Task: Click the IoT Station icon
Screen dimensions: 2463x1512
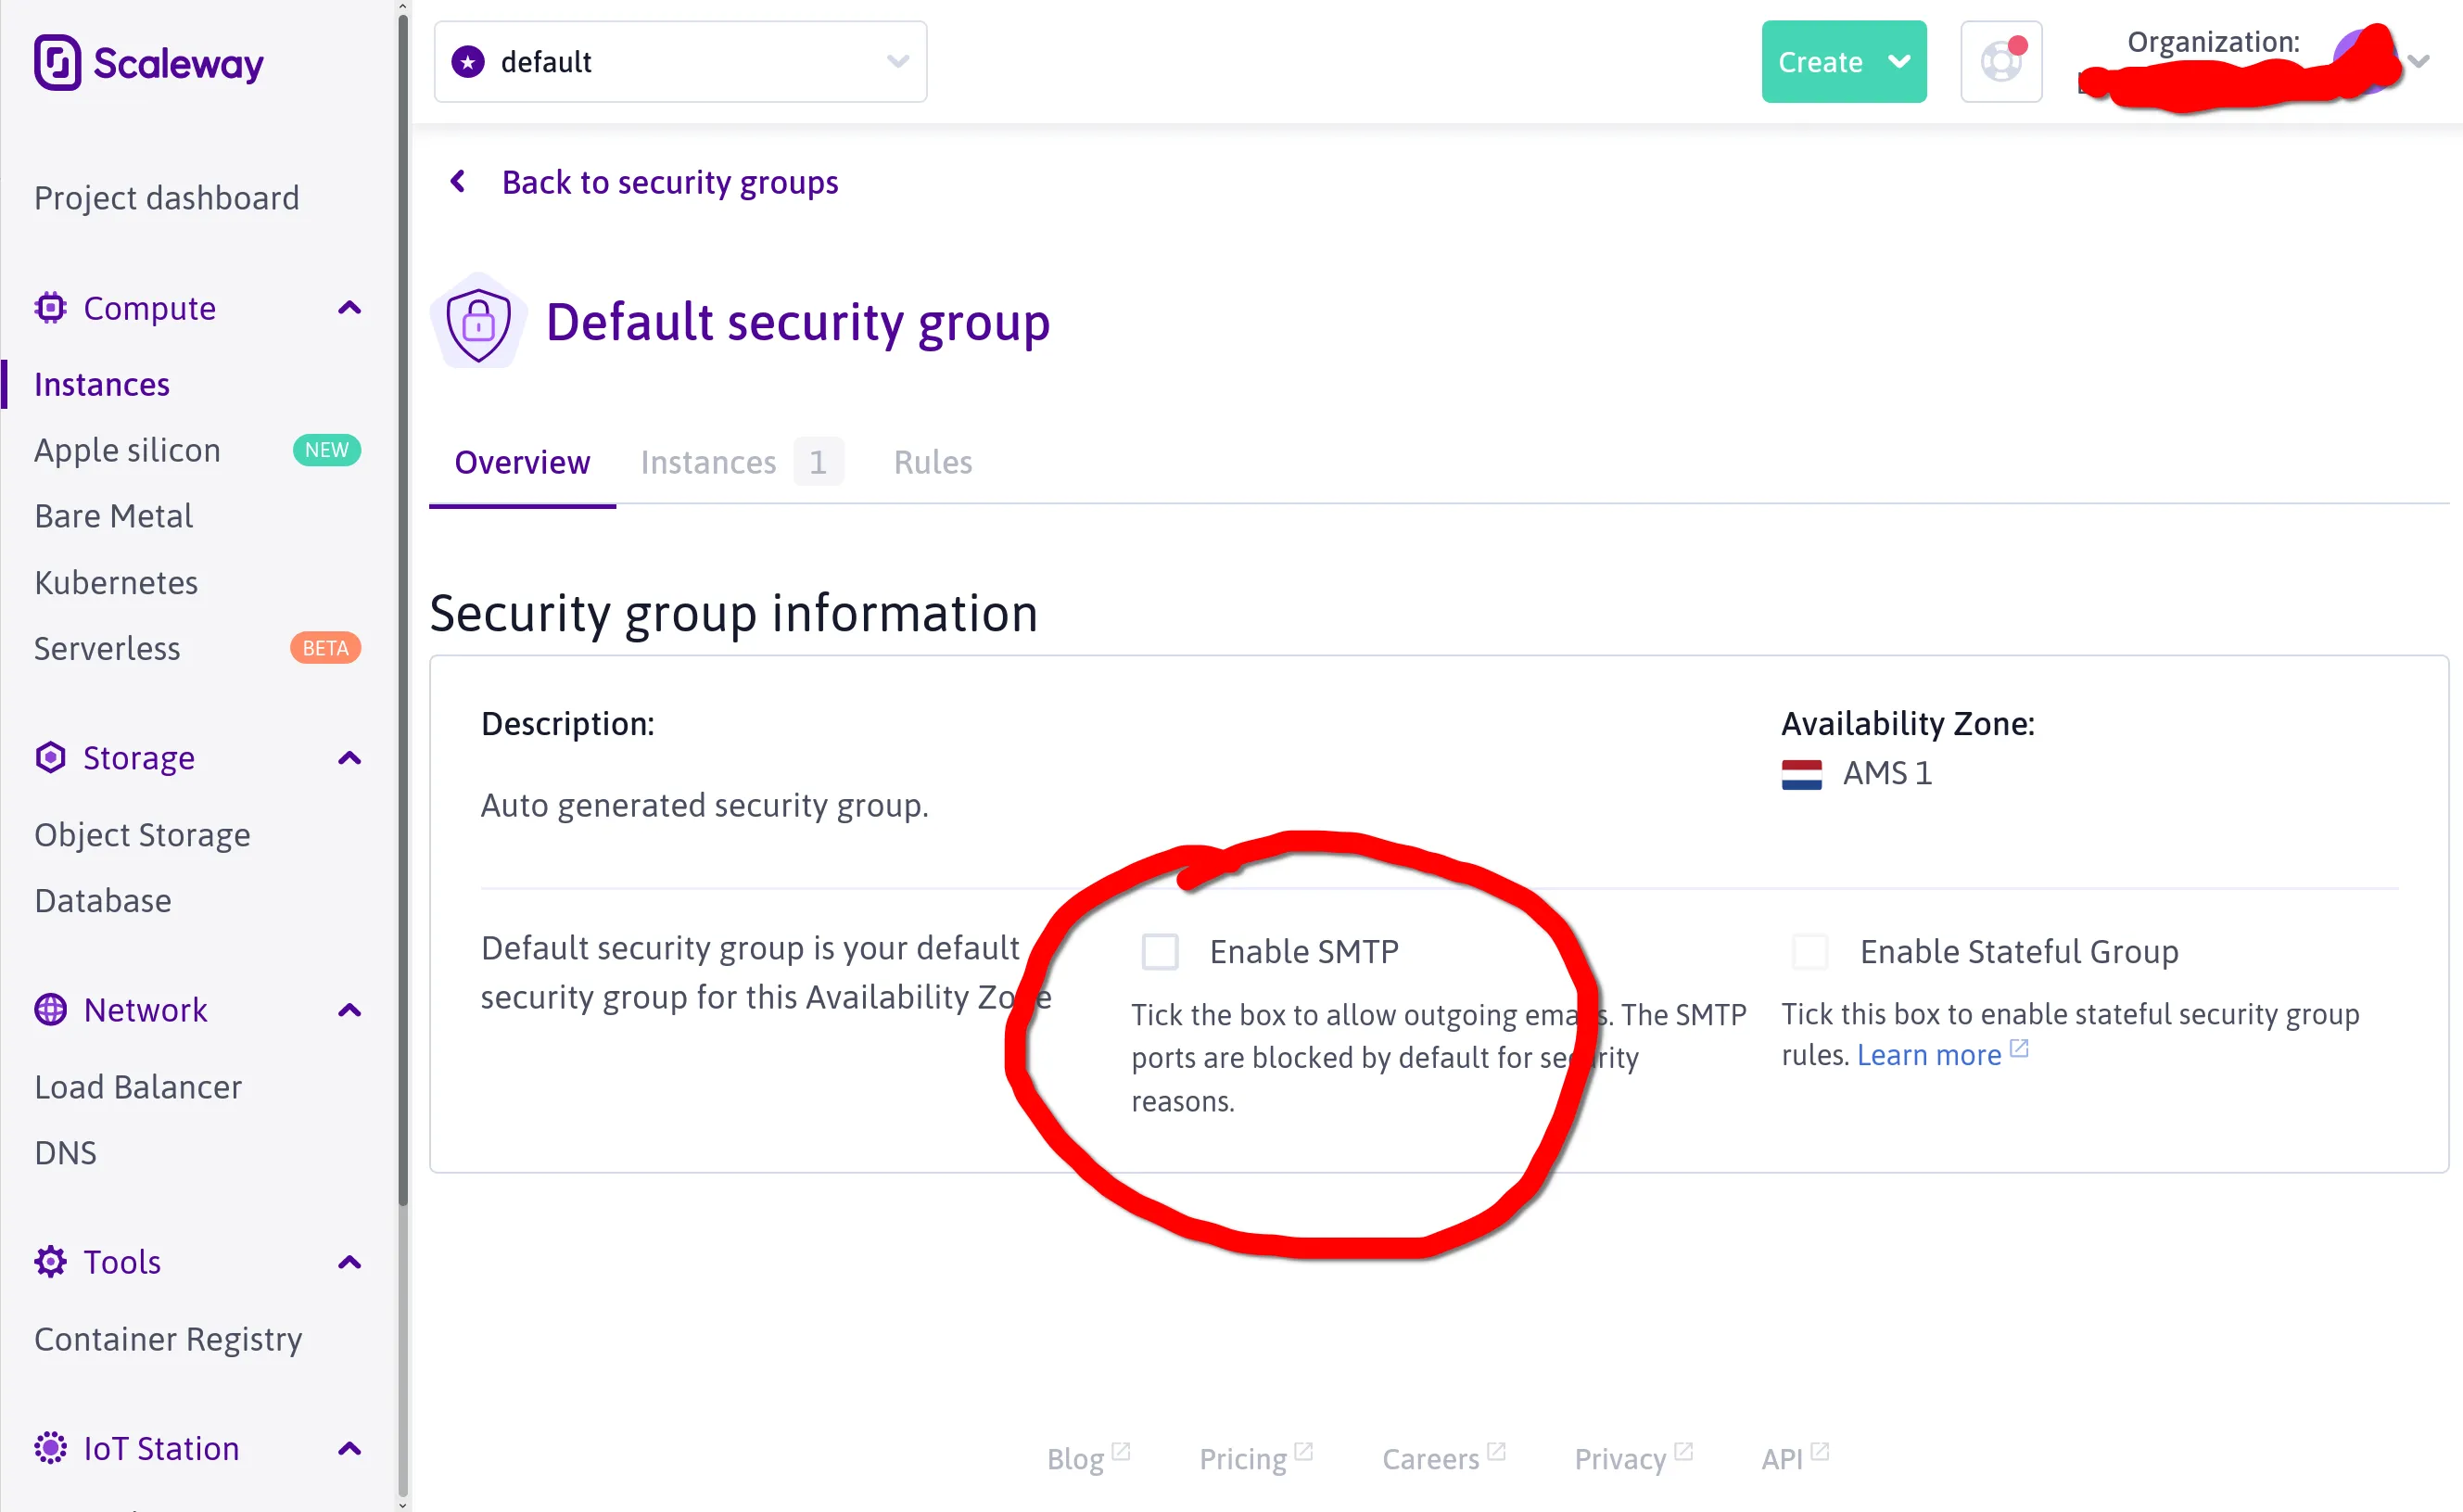Action: 50,1448
